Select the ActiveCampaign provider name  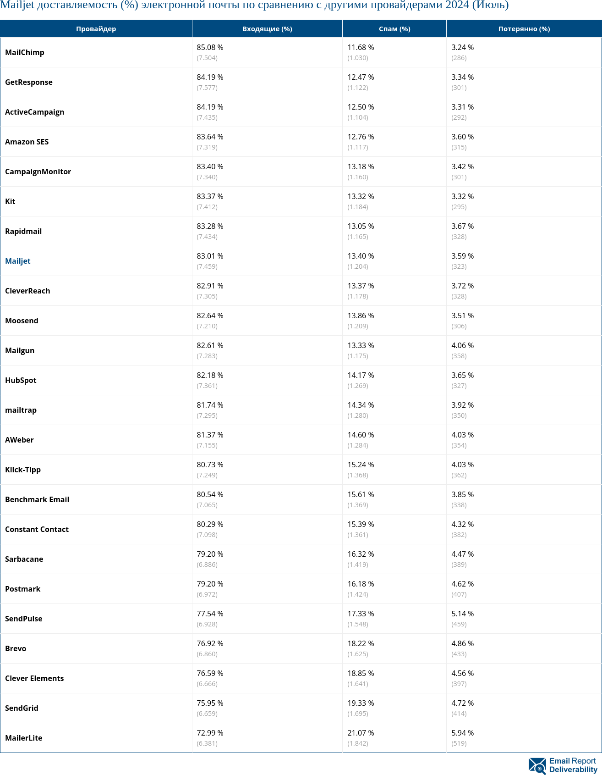(x=34, y=112)
